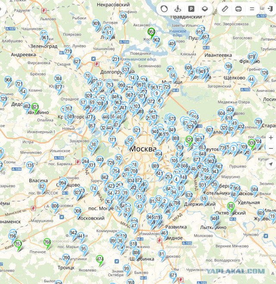Viewport: 276px width, 284px height.
Task: Click map marker 877
Action: point(59,87)
